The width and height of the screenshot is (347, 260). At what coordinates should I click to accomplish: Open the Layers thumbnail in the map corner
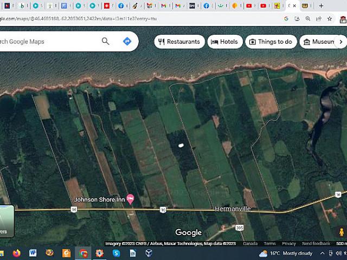[7, 221]
